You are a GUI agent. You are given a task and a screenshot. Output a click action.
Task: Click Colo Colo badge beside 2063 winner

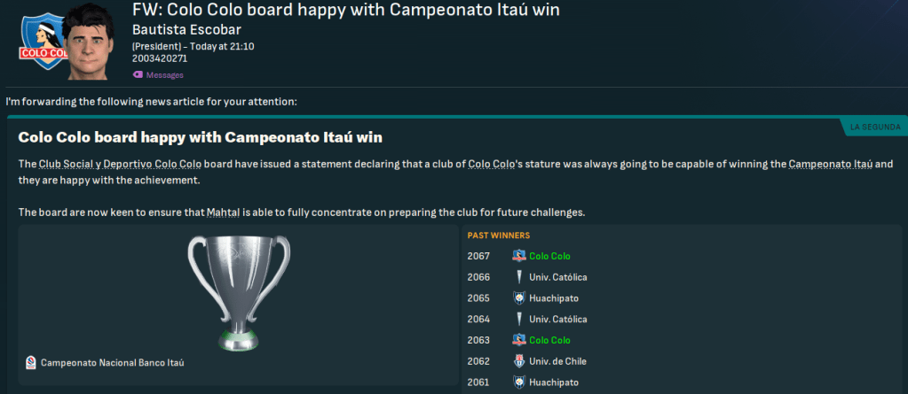click(519, 340)
